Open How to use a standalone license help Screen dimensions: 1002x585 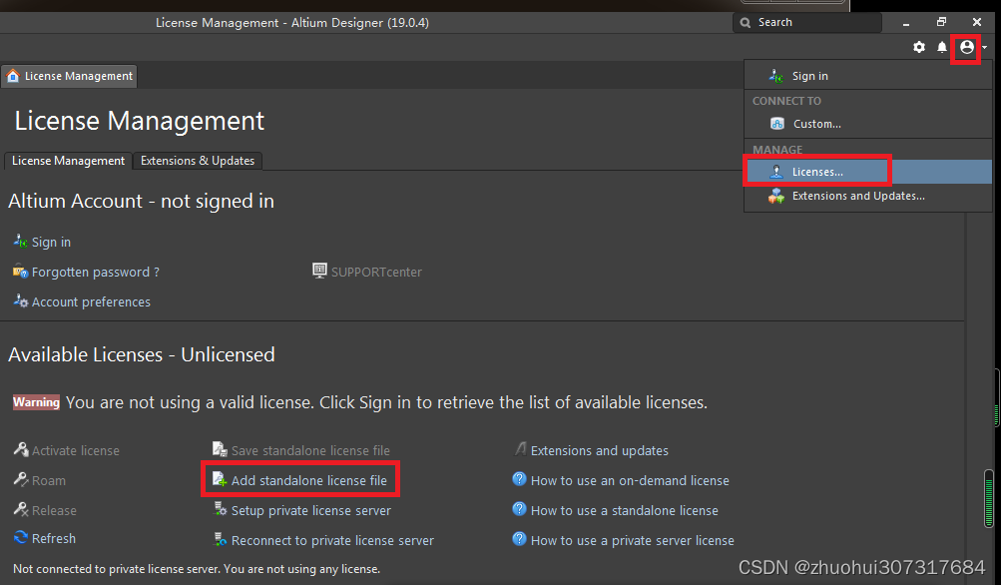tap(624, 510)
